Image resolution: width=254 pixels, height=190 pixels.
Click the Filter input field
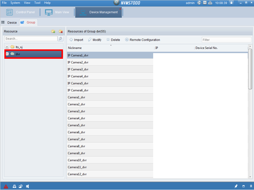pos(226,40)
